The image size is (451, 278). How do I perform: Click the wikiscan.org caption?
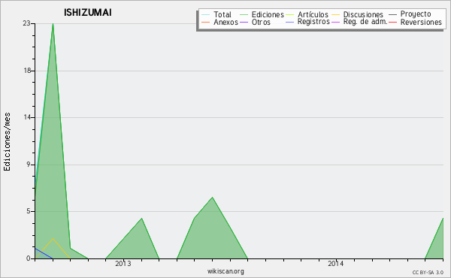225,271
